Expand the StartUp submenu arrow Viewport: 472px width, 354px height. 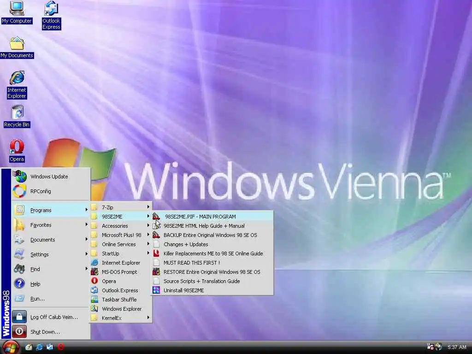pyautogui.click(x=148, y=253)
